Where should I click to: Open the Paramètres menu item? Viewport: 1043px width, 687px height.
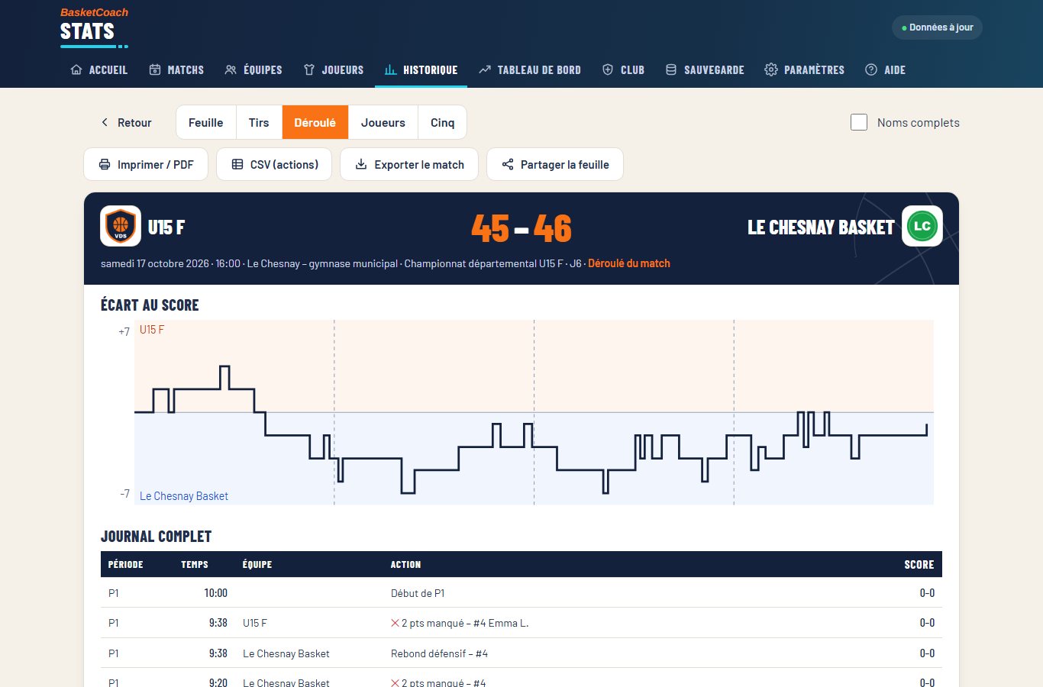805,69
